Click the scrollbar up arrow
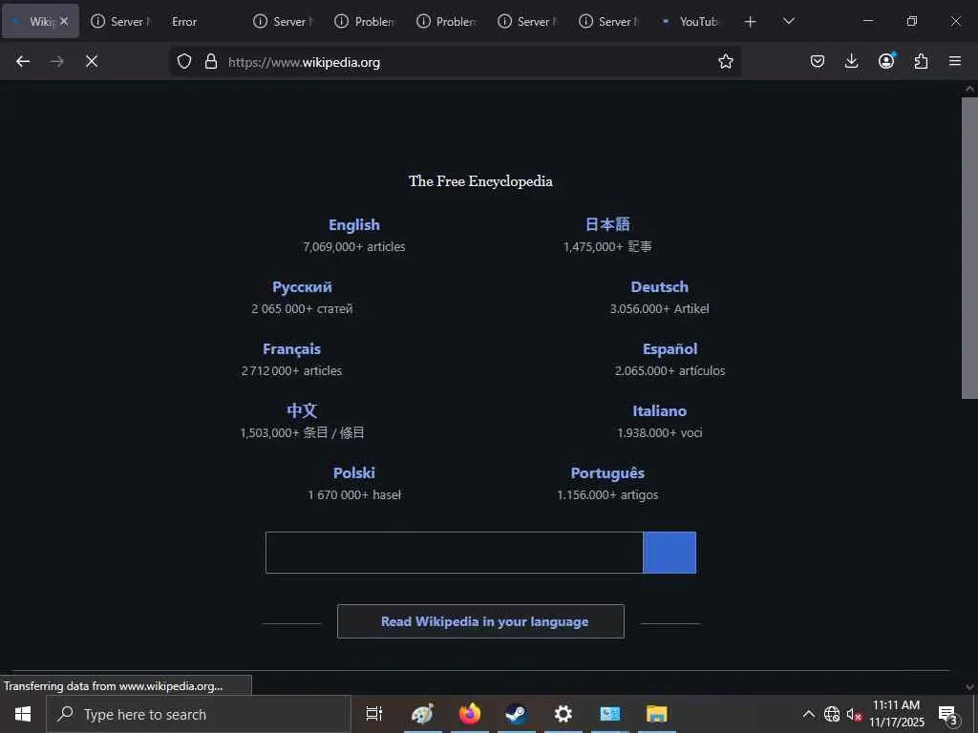 point(969,89)
